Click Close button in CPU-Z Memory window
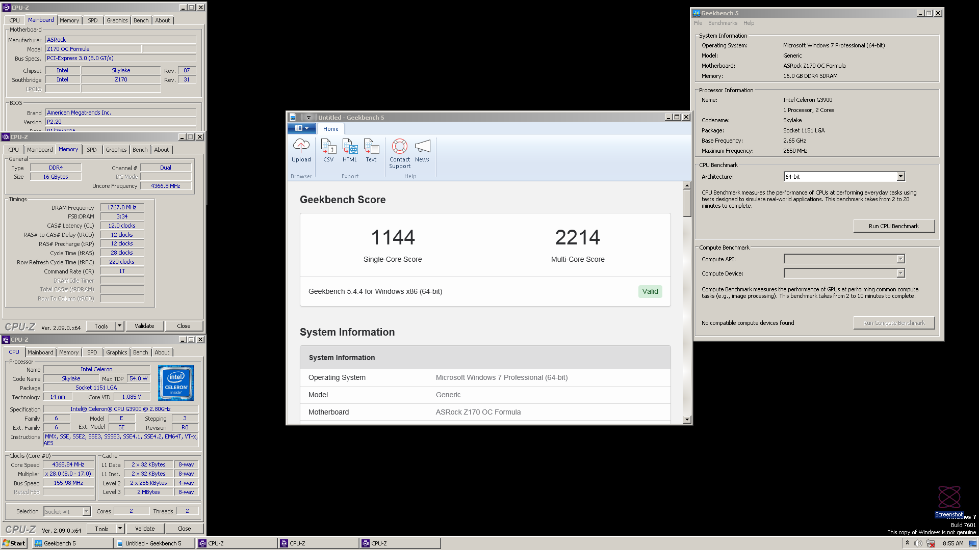979x550 pixels. click(x=184, y=326)
